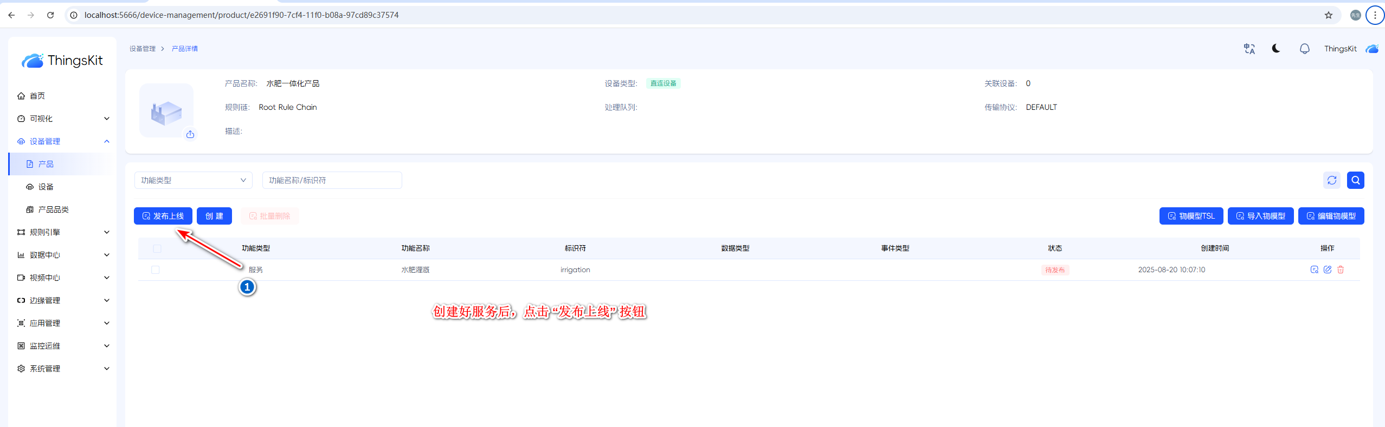Expand the 规则引擎 sidebar menu
This screenshot has width=1385, height=427.
(62, 232)
